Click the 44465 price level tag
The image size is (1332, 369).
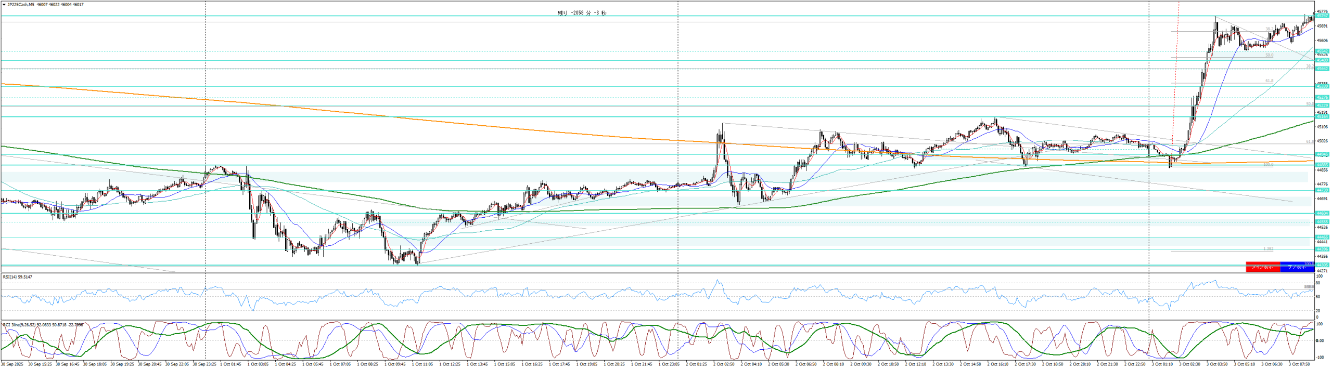pyautogui.click(x=1322, y=238)
